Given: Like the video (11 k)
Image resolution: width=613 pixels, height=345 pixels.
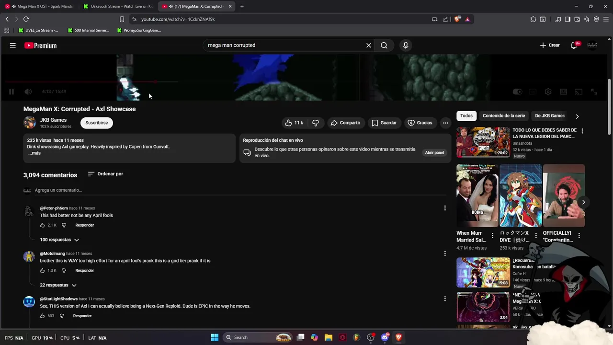Looking at the screenshot, I should [x=294, y=123].
